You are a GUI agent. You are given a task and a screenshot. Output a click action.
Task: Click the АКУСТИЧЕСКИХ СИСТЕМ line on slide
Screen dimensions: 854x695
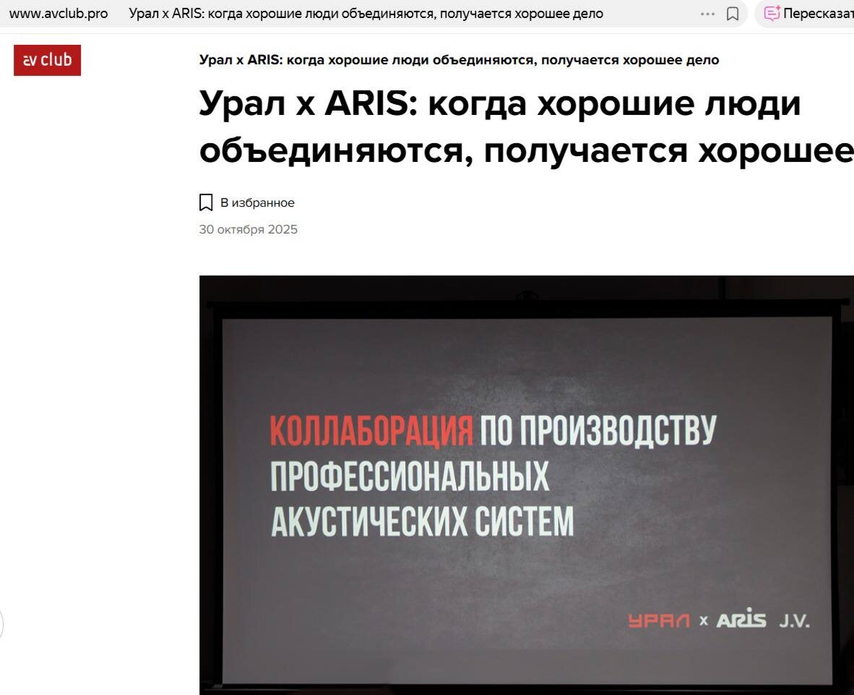click(x=423, y=521)
